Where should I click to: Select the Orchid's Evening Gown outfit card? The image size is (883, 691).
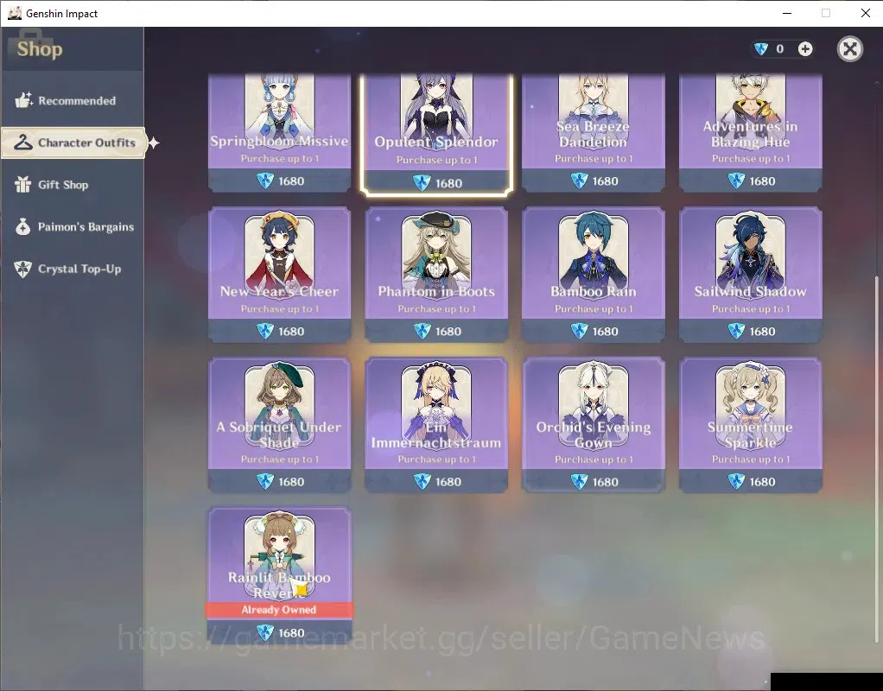click(x=594, y=425)
